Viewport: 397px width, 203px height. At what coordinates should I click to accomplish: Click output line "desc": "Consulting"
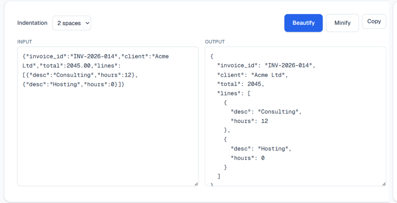pos(266,112)
